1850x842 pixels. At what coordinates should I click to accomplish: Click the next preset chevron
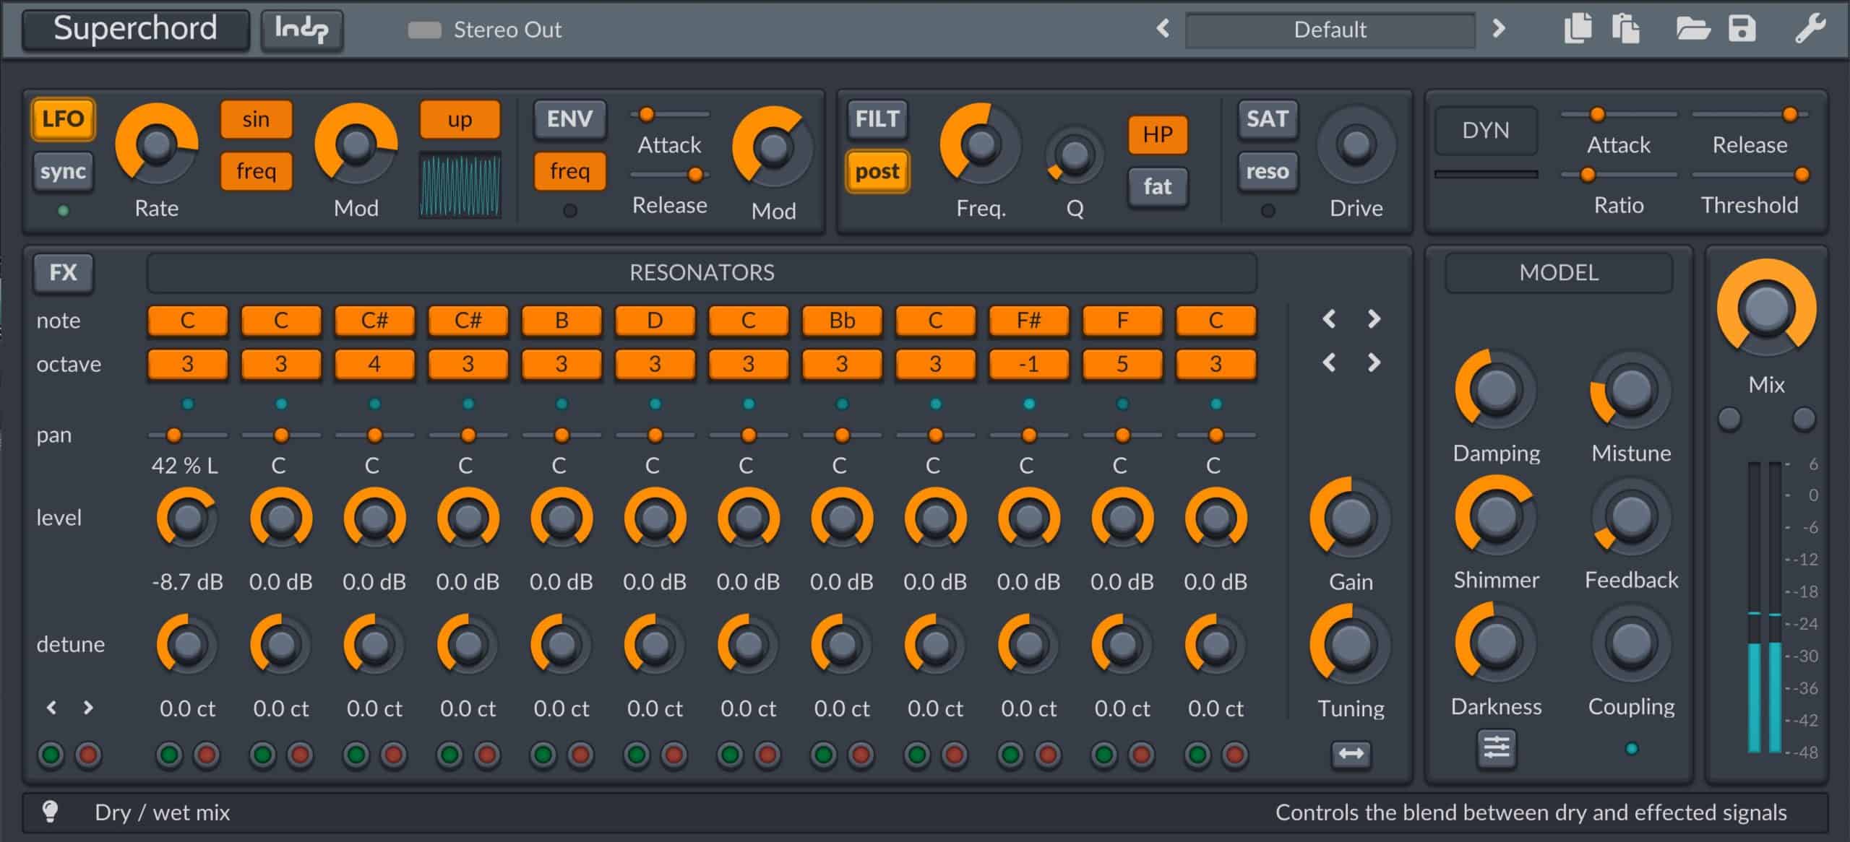pos(1498,29)
